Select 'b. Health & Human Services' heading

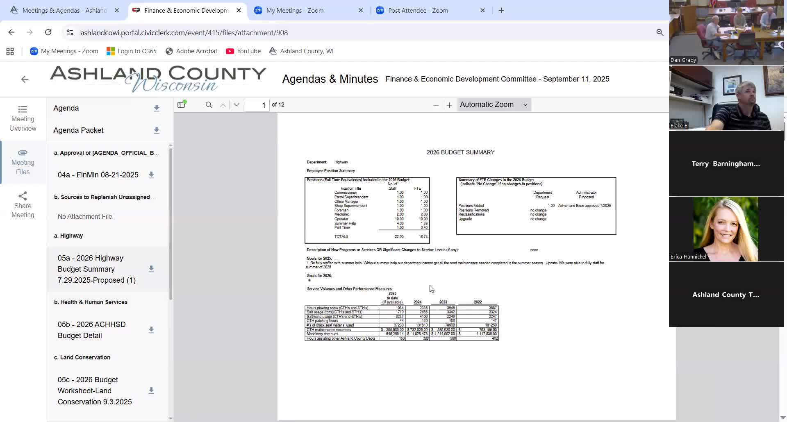pyautogui.click(x=91, y=302)
